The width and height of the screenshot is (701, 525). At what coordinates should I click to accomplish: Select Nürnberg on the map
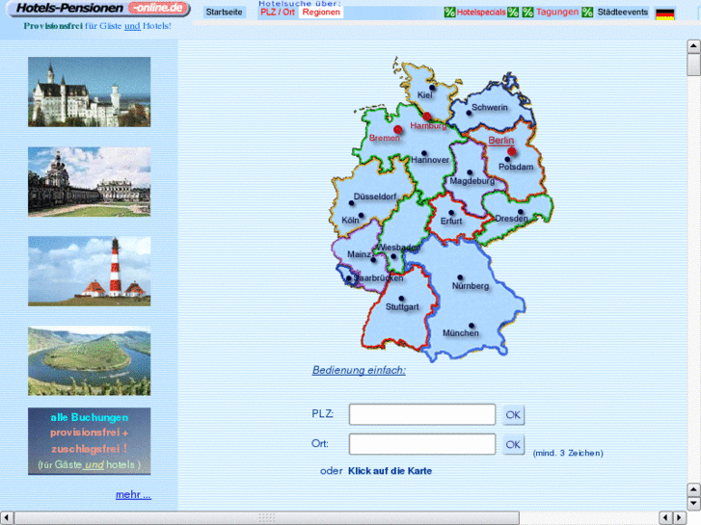(471, 286)
